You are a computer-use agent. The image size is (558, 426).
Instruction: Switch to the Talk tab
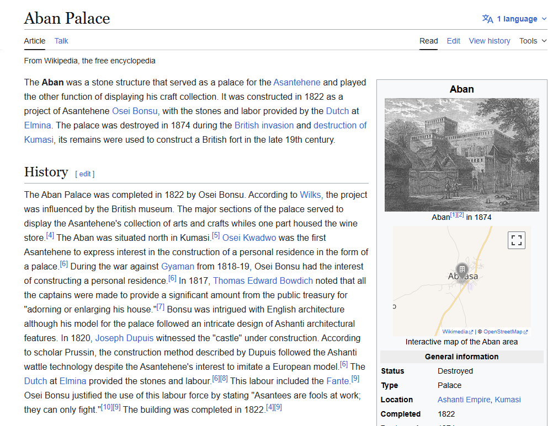coord(61,41)
